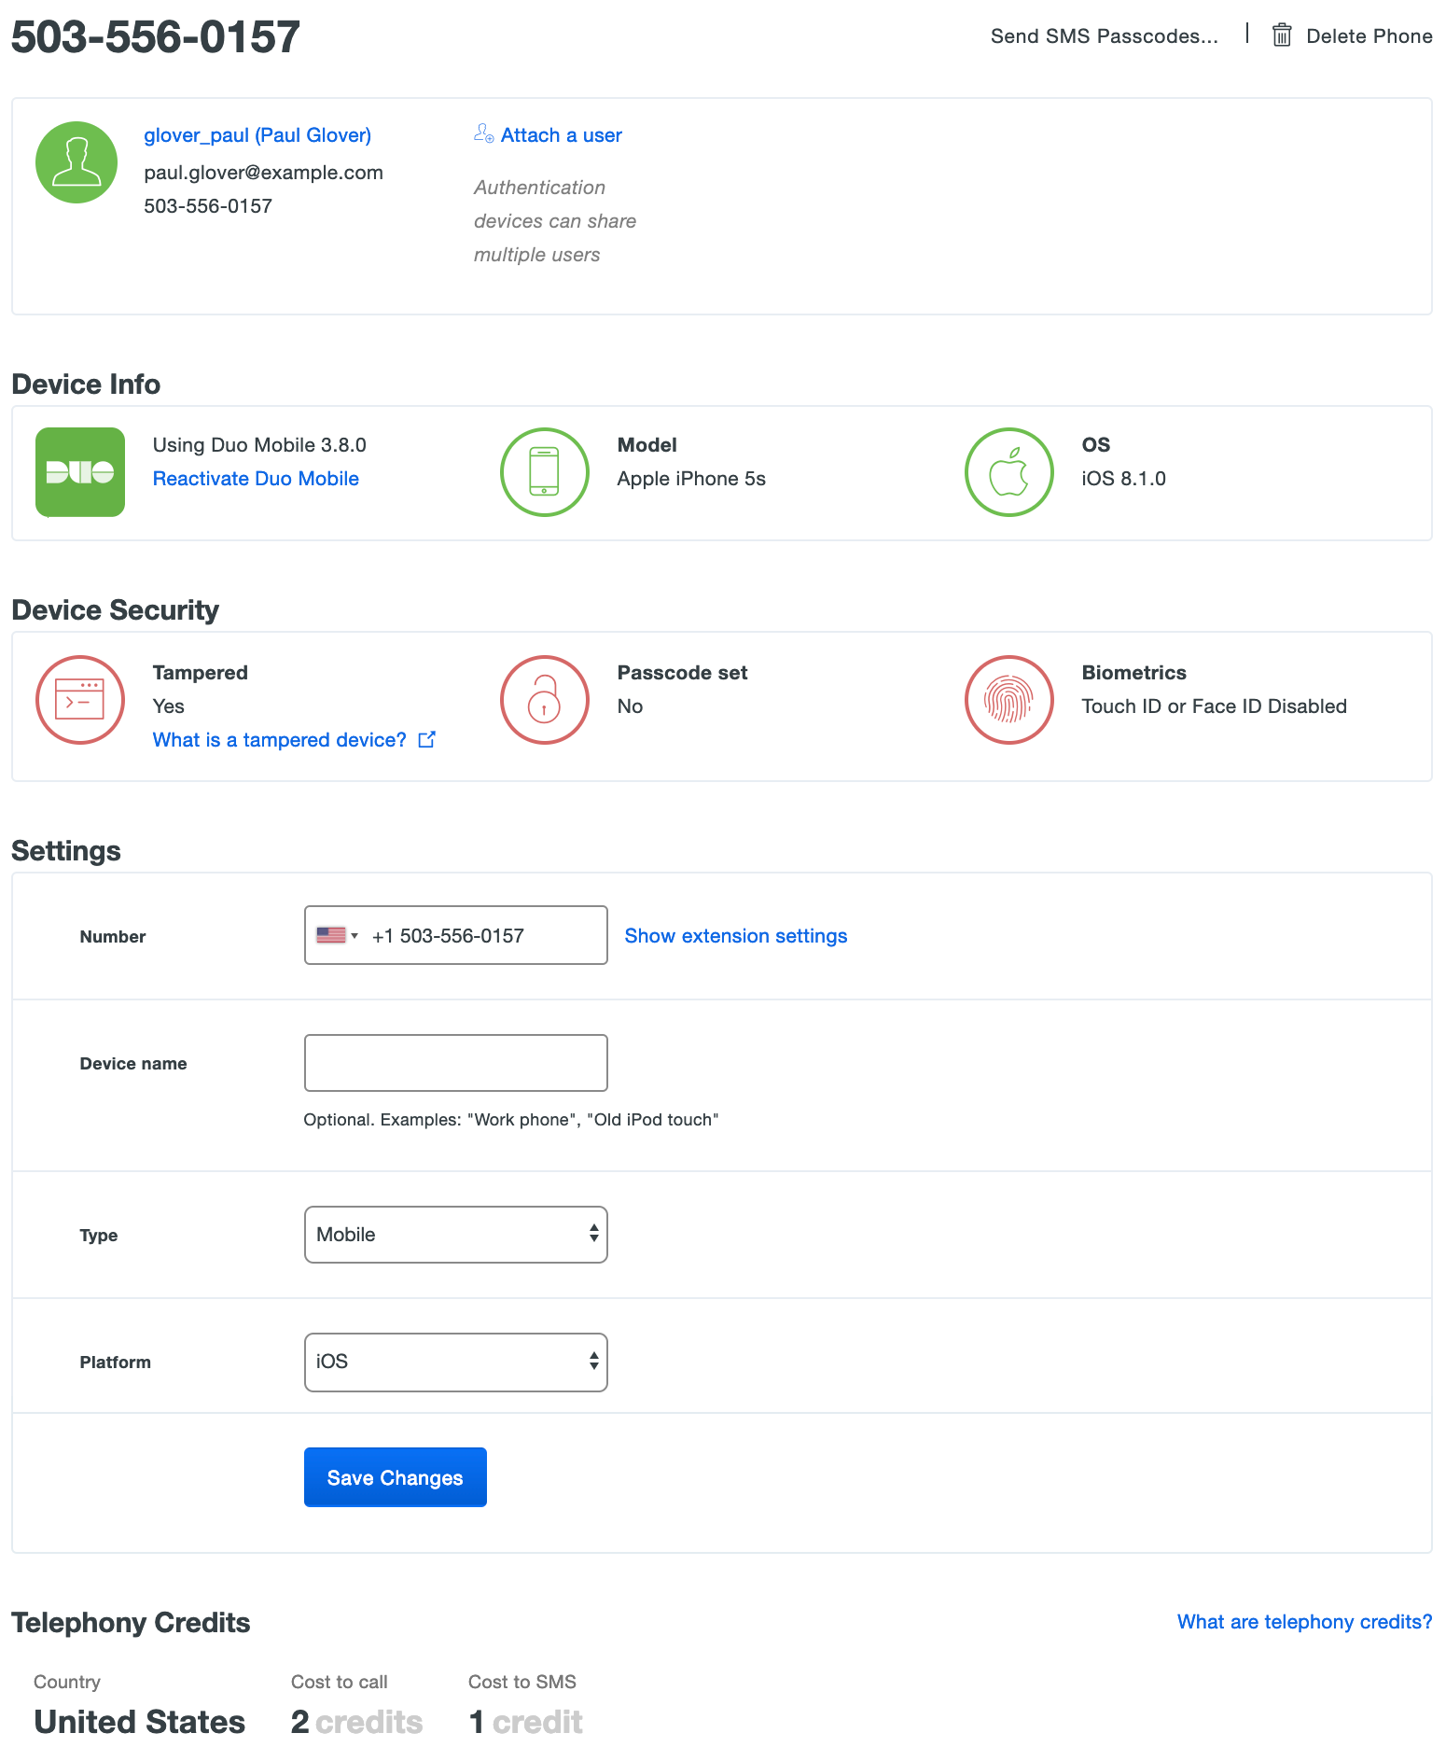Open What are telephony credits link
Screen dimensions: 1446x1747
pyautogui.click(x=1303, y=1622)
